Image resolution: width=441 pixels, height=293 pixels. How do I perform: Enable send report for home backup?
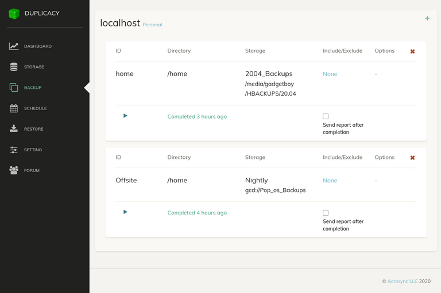coord(326,116)
